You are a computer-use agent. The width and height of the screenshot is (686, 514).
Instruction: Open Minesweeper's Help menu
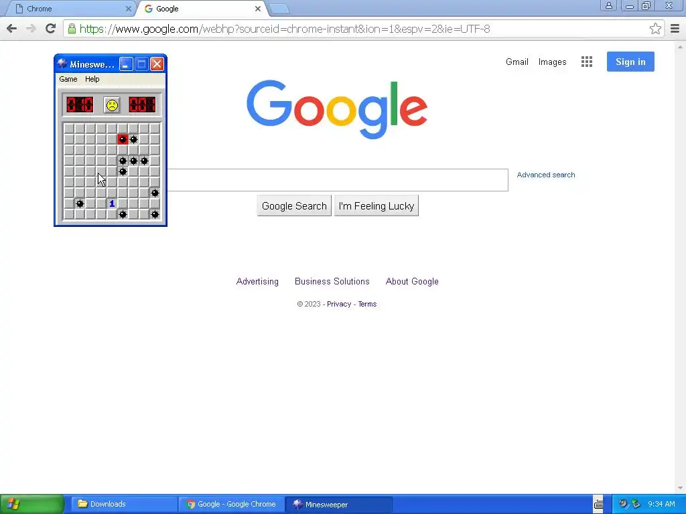pos(92,79)
